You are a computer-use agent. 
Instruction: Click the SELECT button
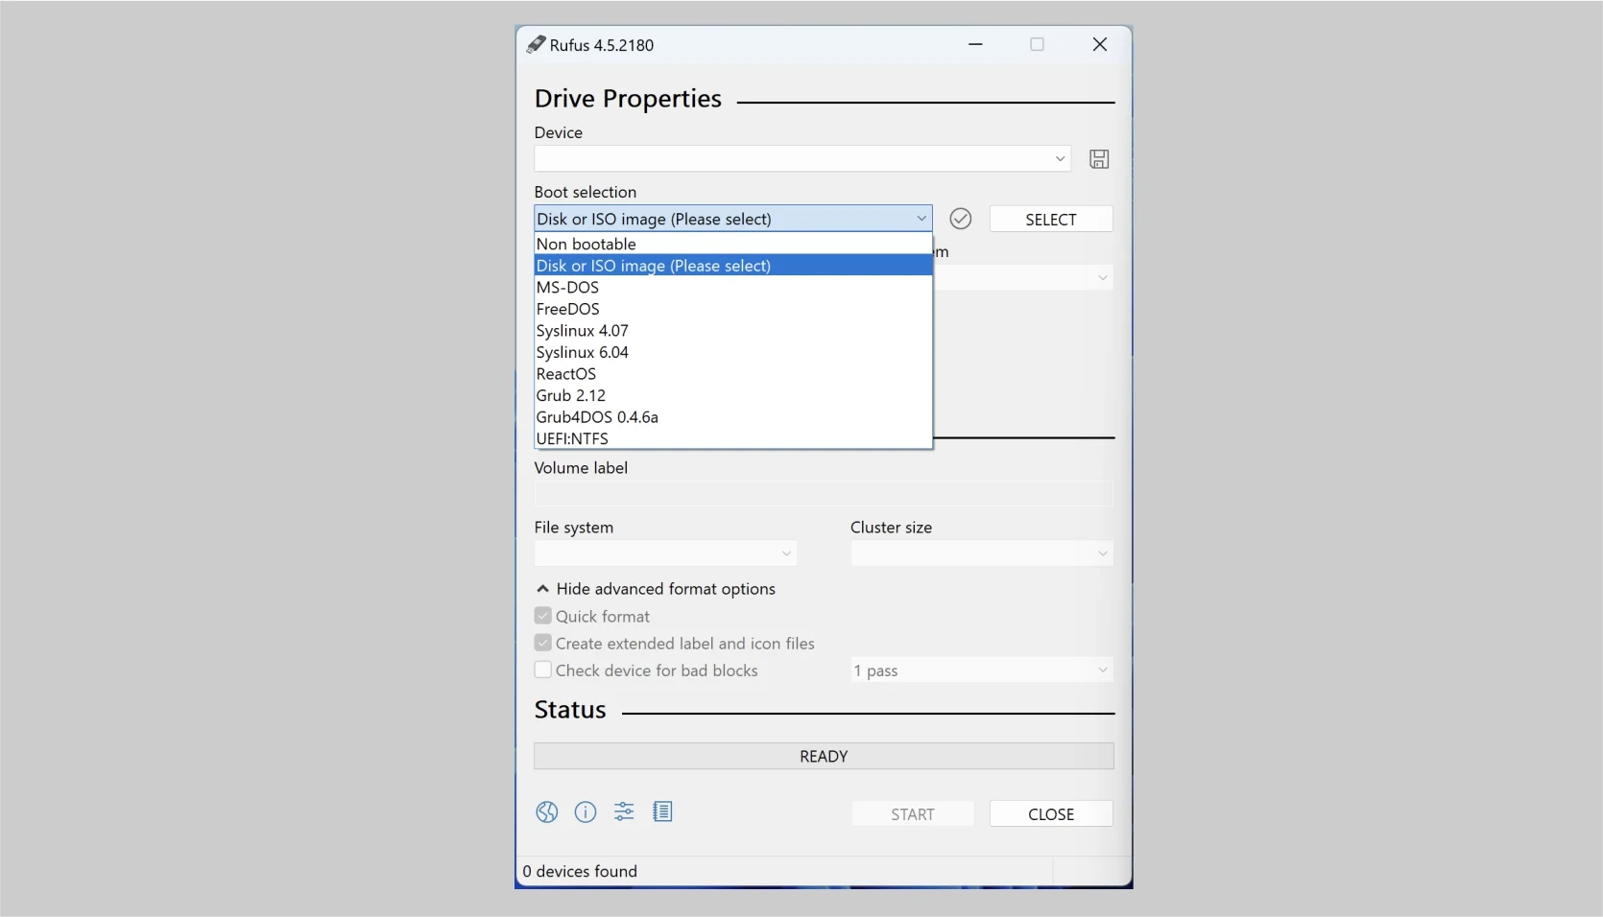[x=1051, y=219]
